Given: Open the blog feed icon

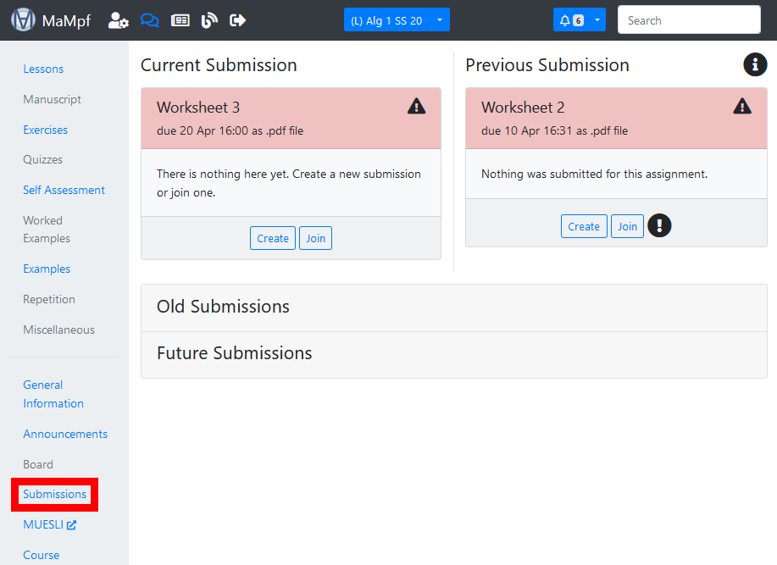Looking at the screenshot, I should coord(209,20).
